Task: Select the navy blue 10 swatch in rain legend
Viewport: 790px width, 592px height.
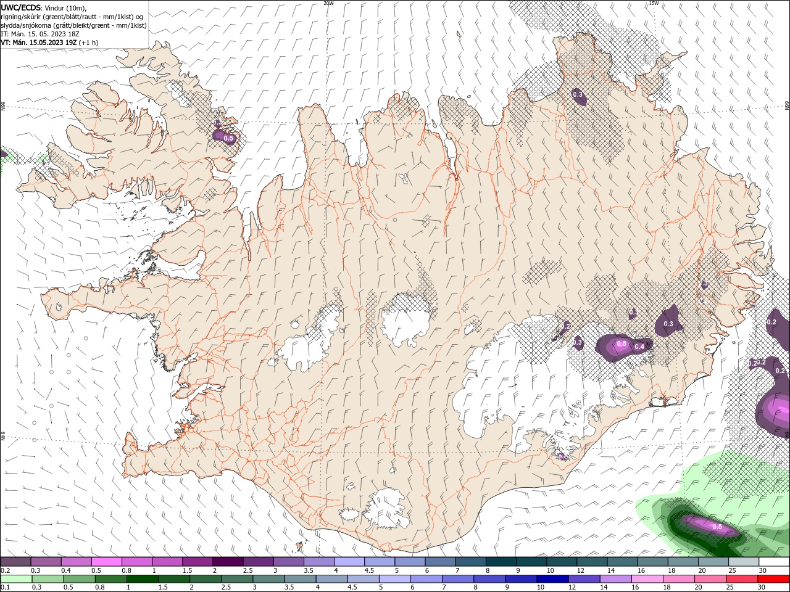Action: pyautogui.click(x=552, y=579)
